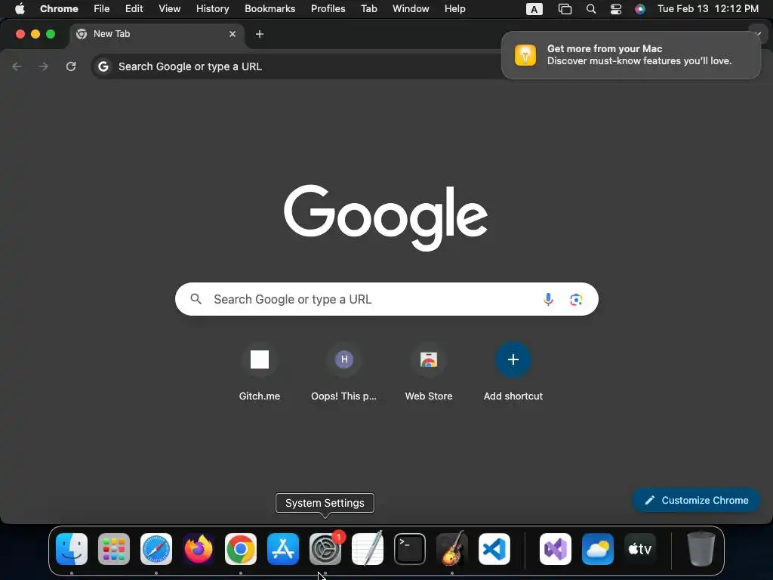Screen dimensions: 773x580
Task: Open the Apple menu
Action: [20, 9]
